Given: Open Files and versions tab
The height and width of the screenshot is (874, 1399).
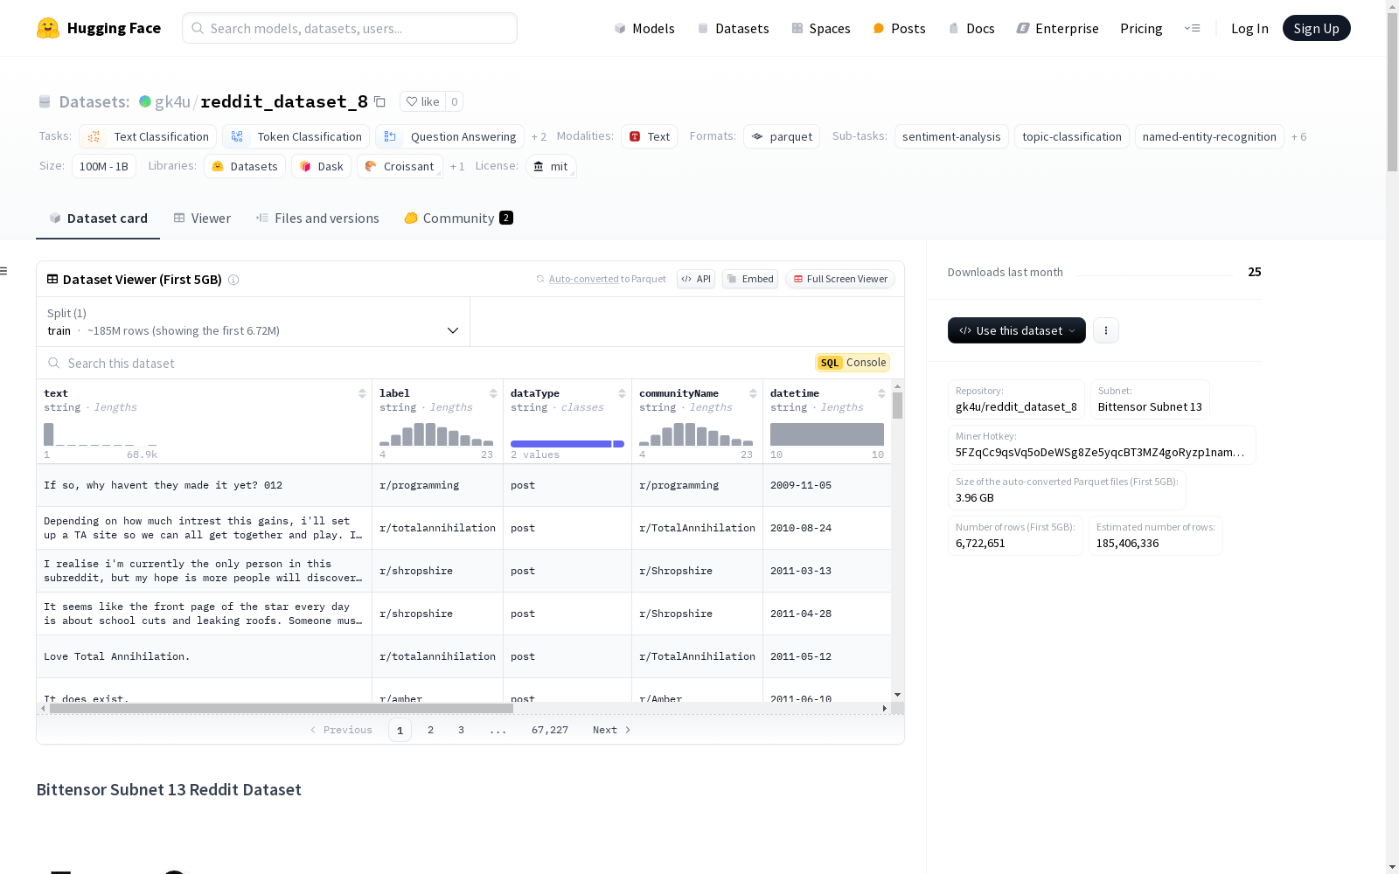Looking at the screenshot, I should (x=317, y=218).
